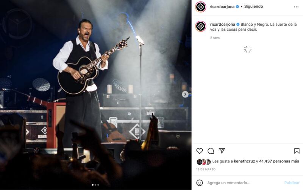The width and height of the screenshot is (303, 190).
Task: Open kenethcruz profile from likes
Action: pos(244,161)
